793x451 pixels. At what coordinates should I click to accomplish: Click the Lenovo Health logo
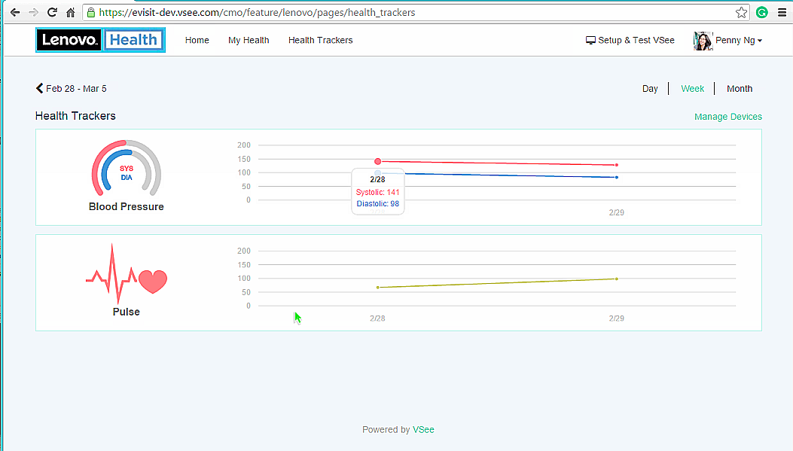100,40
